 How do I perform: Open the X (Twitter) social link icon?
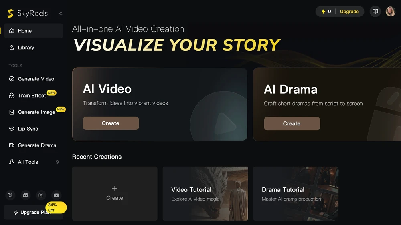click(x=10, y=195)
